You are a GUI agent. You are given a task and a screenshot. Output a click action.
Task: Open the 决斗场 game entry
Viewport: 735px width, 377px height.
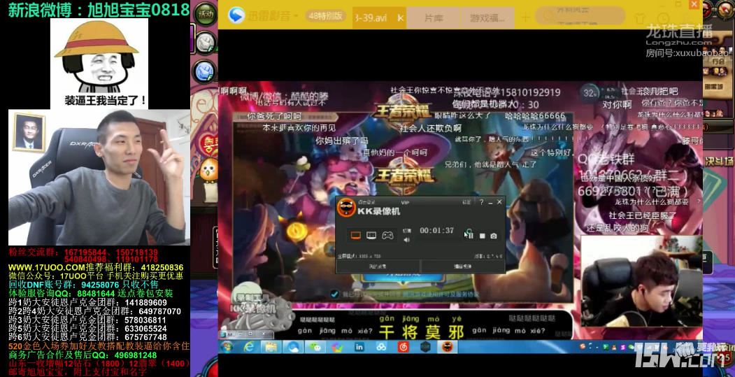[x=719, y=161]
